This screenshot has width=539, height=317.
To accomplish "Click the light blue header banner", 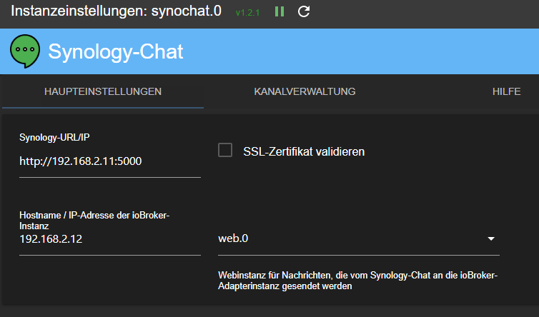I will [x=357, y=51].
